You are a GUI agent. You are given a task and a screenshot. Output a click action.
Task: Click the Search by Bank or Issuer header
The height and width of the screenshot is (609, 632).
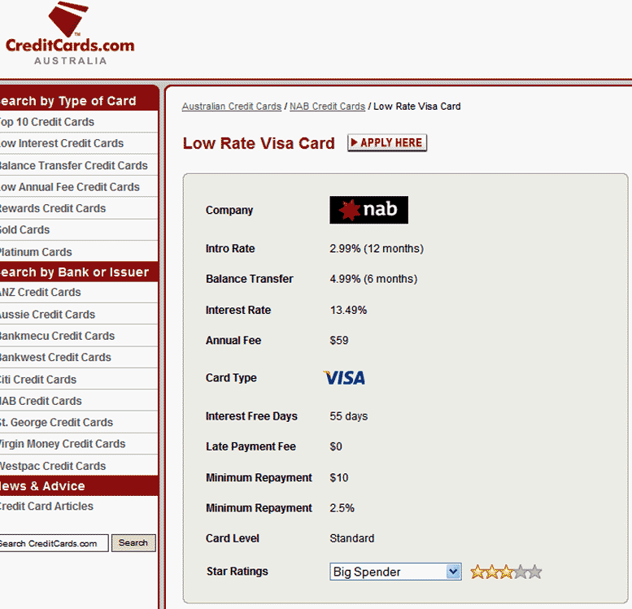pos(79,272)
